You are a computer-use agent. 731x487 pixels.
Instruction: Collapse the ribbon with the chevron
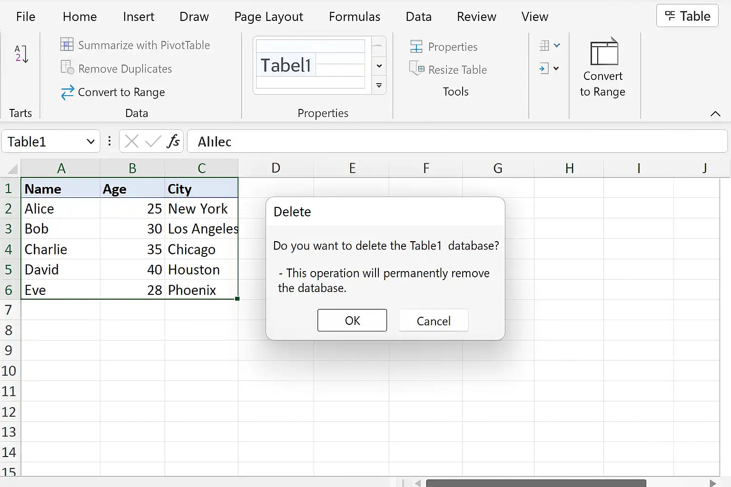tap(715, 114)
